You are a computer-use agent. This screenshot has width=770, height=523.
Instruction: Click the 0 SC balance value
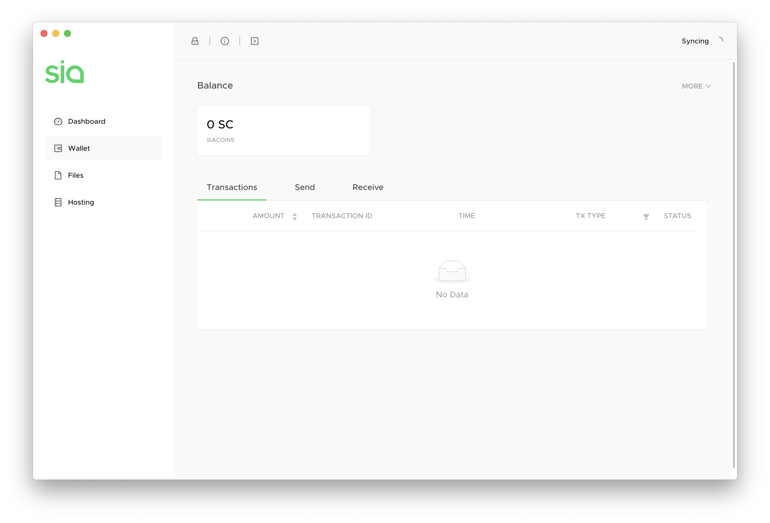tap(220, 125)
